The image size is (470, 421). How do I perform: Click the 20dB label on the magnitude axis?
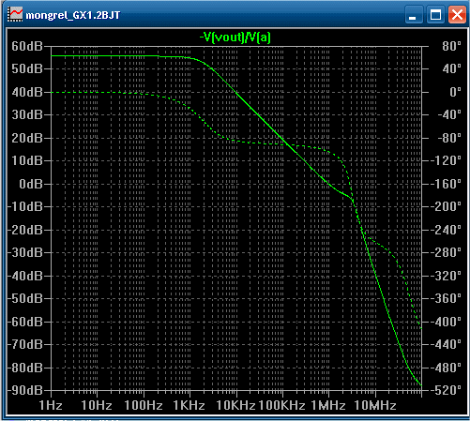click(27, 138)
